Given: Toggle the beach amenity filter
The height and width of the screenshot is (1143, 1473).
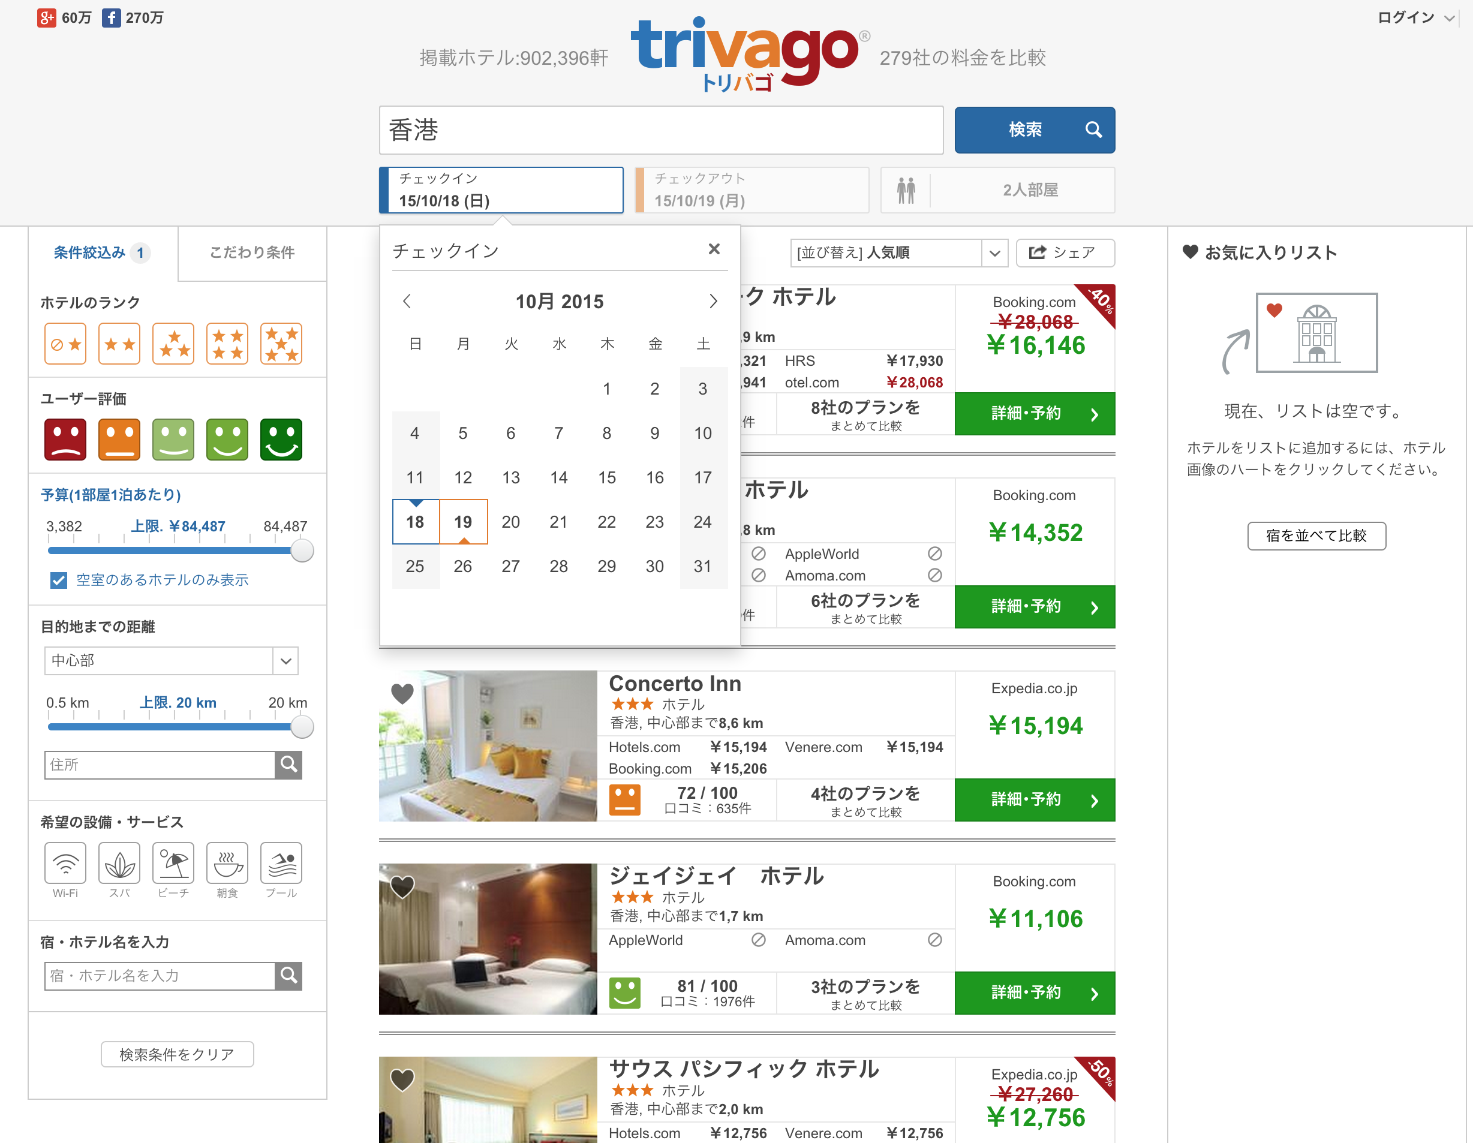Looking at the screenshot, I should coord(173,862).
